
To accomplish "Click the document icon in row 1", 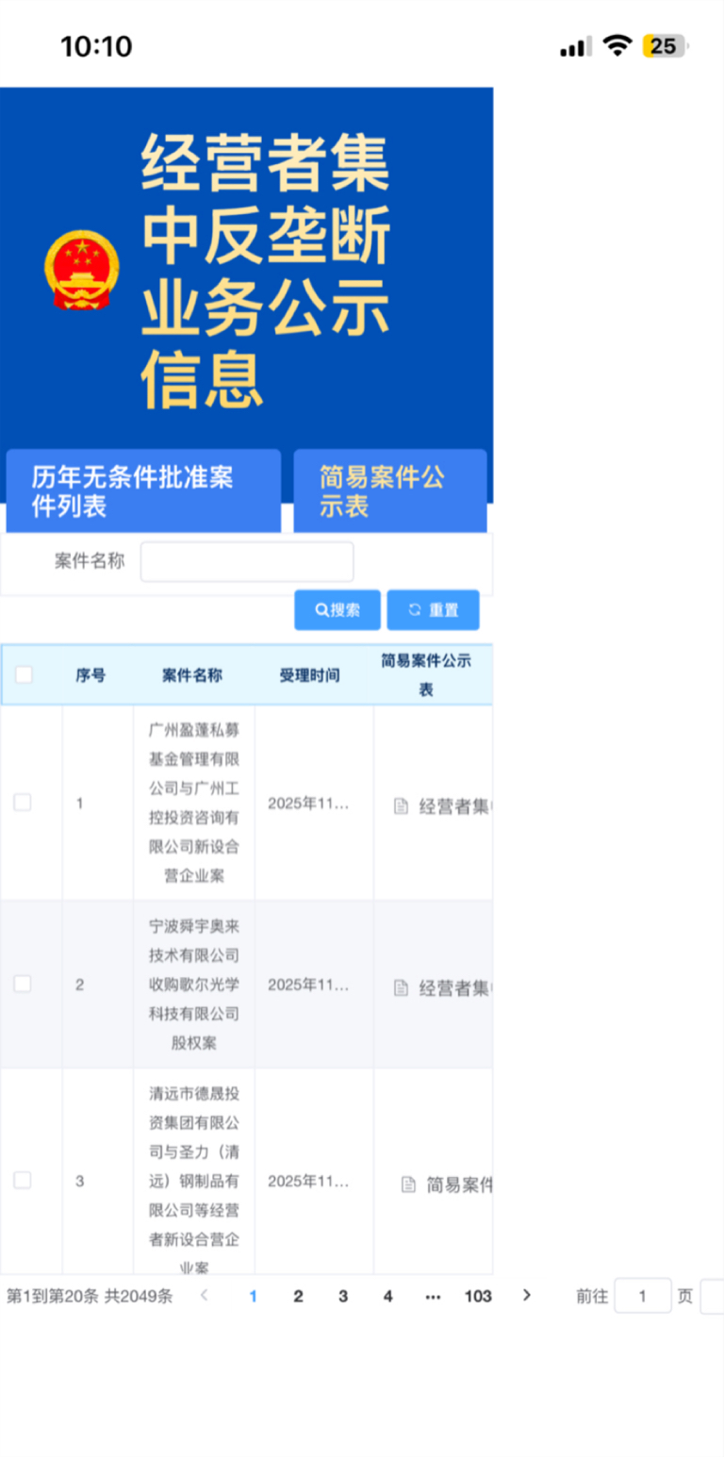I will pyautogui.click(x=401, y=806).
